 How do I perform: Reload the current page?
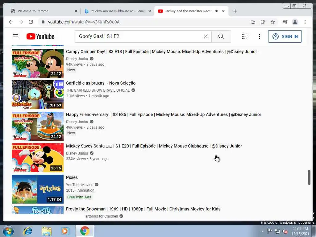[31, 22]
